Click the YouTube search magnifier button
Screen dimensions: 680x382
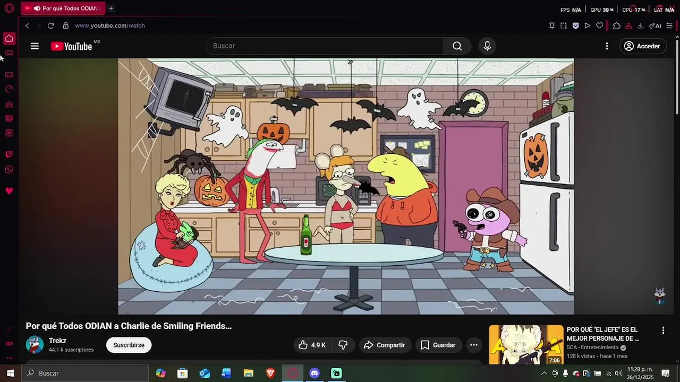(x=457, y=46)
